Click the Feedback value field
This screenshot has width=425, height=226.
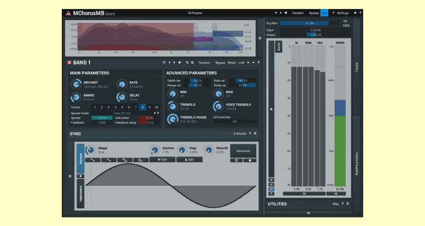(102, 123)
